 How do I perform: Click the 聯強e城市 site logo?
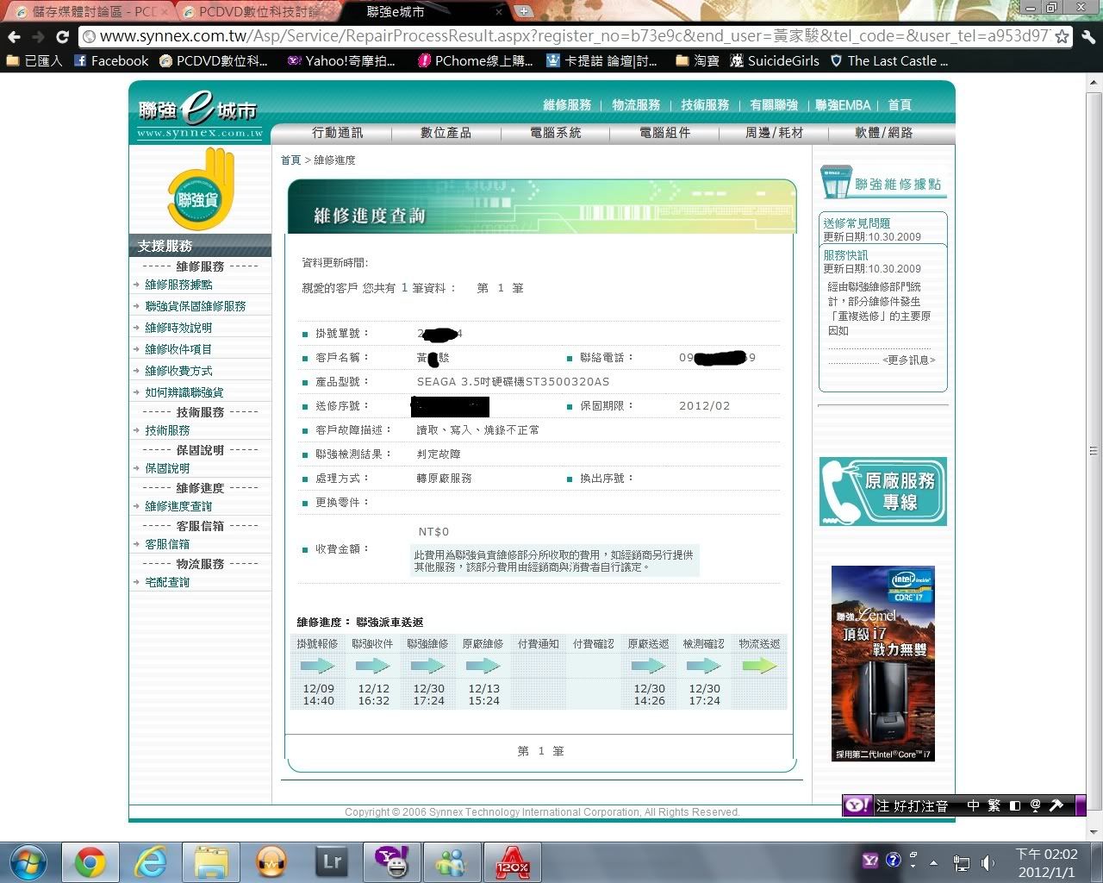199,114
